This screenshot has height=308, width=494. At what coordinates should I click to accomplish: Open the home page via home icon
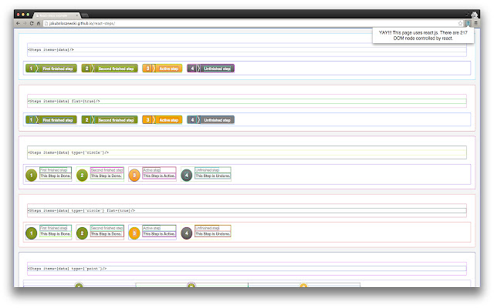[x=38, y=23]
